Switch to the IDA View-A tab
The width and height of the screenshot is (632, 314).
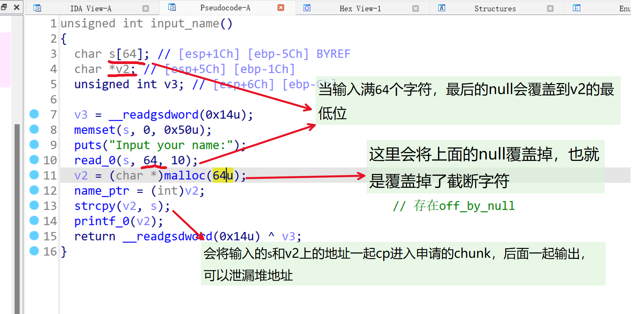click(x=91, y=8)
